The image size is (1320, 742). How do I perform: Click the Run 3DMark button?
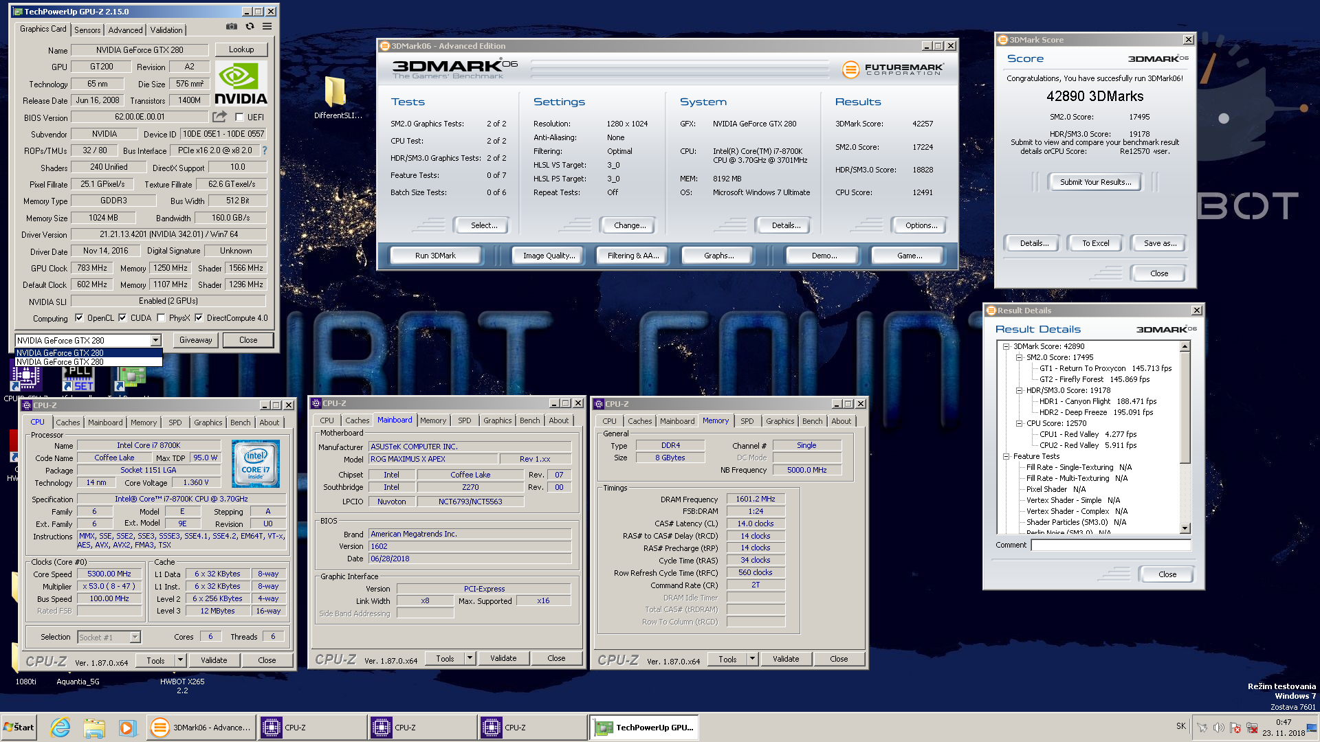coord(435,256)
